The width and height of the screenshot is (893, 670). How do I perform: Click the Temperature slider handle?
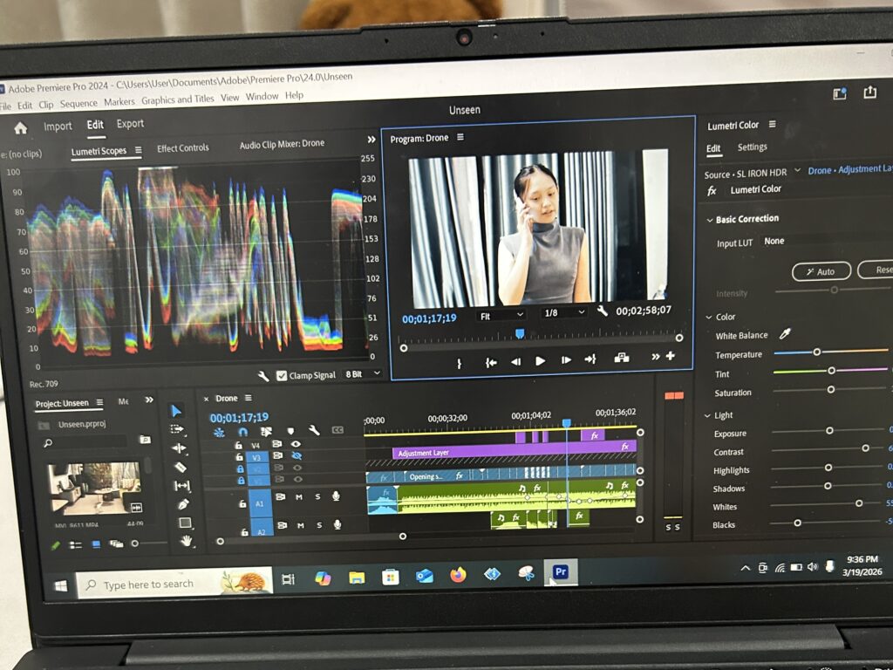tap(817, 352)
